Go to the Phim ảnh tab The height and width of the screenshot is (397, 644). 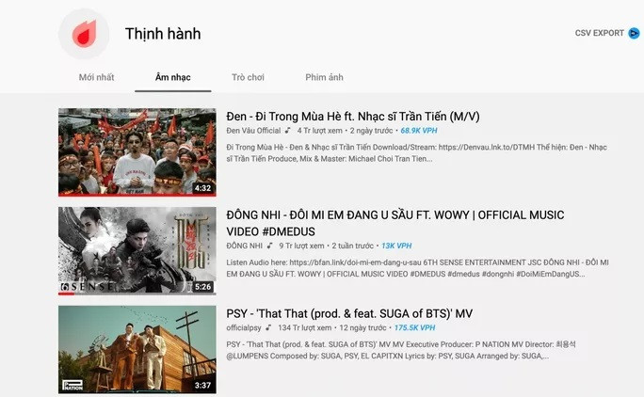click(324, 77)
